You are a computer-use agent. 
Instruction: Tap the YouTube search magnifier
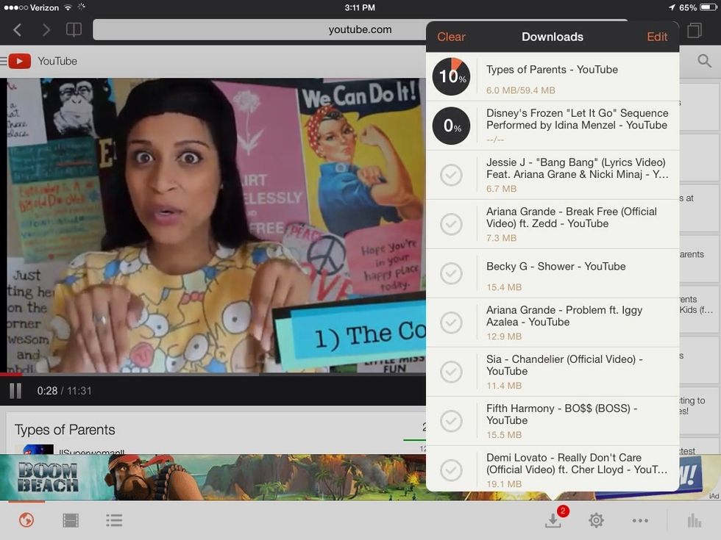(x=704, y=61)
